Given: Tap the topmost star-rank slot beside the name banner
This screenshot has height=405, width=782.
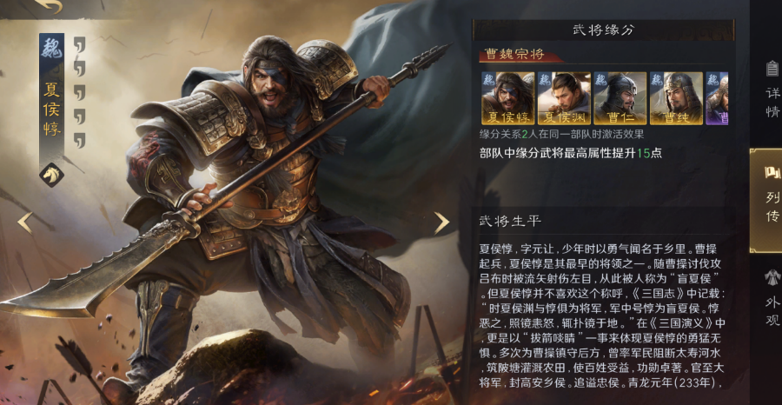Looking at the screenshot, I should coord(79,44).
